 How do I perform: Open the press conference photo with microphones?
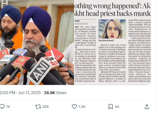(37, 42)
